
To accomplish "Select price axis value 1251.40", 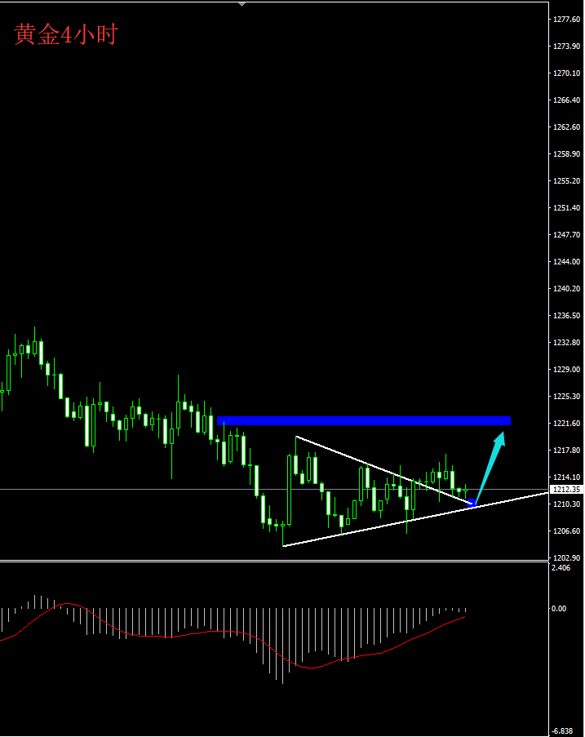I will [567, 208].
